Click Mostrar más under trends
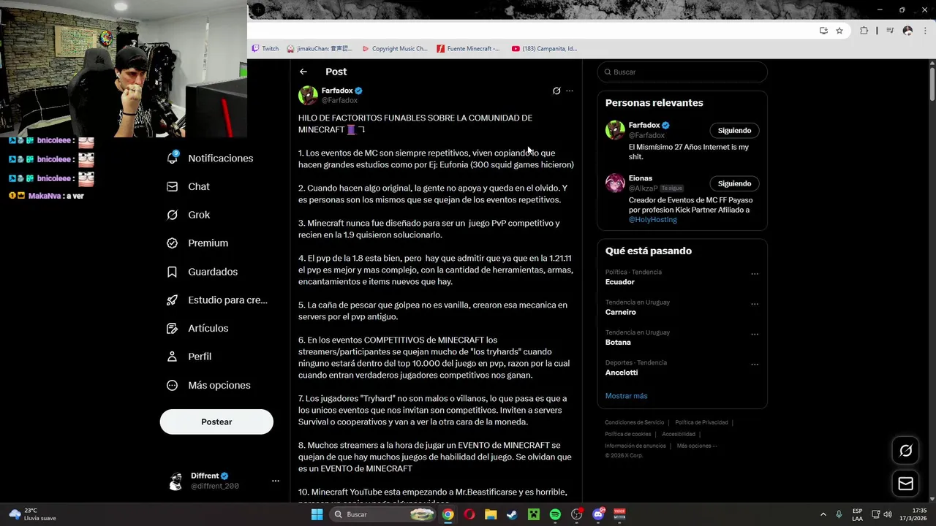The height and width of the screenshot is (526, 936). 626,396
